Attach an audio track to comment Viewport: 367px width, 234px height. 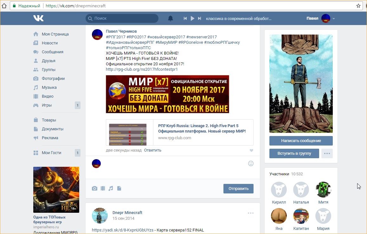111,188
